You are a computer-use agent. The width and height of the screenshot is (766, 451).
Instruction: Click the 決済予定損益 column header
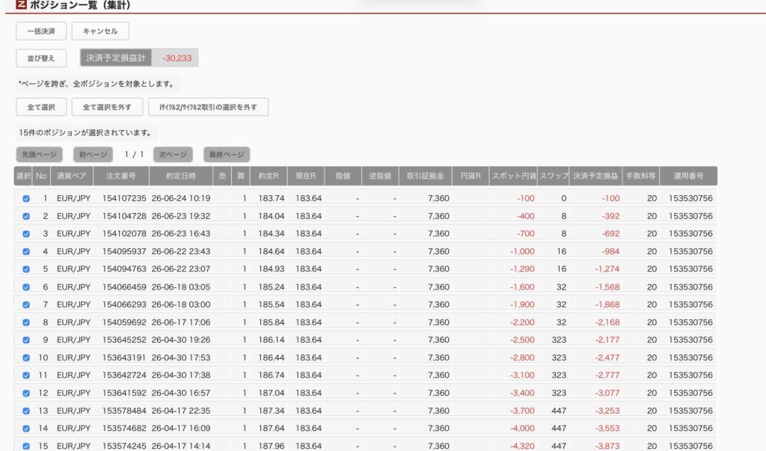[596, 176]
